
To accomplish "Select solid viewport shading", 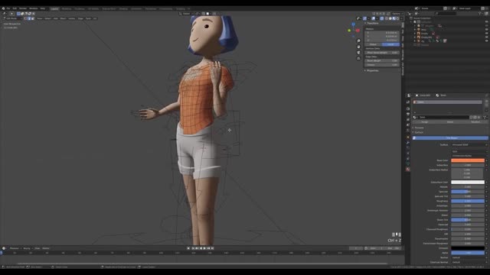I will pos(390,18).
